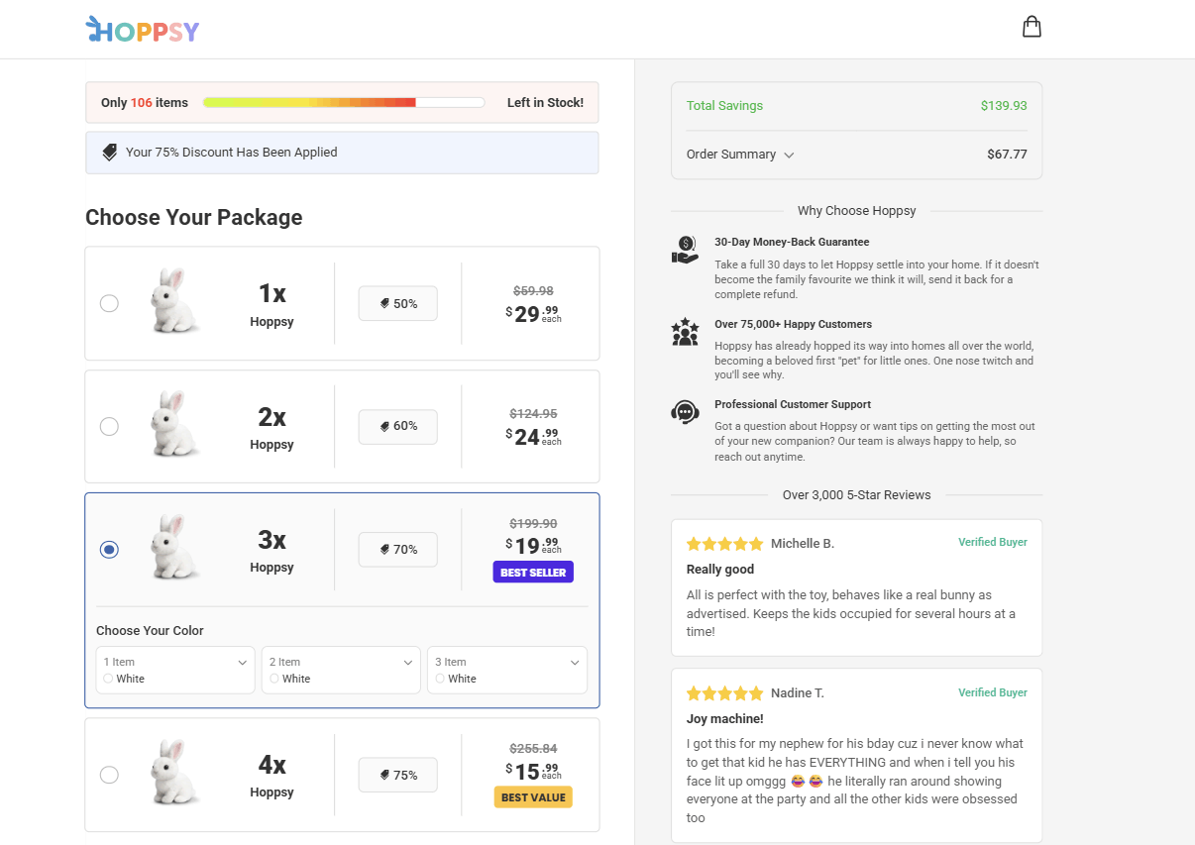Click the customer support headset icon

pos(685,412)
